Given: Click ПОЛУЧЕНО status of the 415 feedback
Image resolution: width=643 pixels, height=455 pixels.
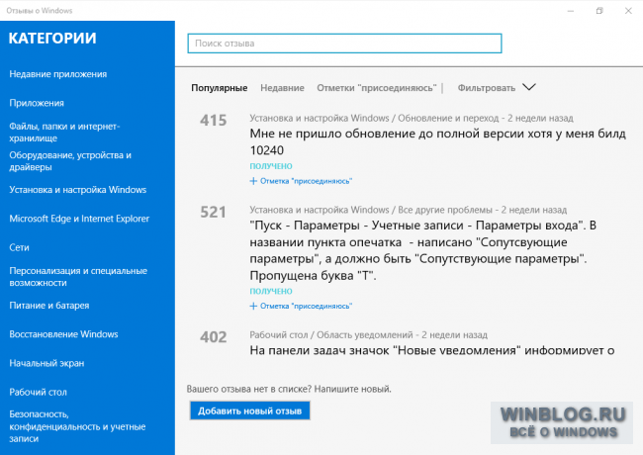Looking at the screenshot, I should [x=271, y=166].
